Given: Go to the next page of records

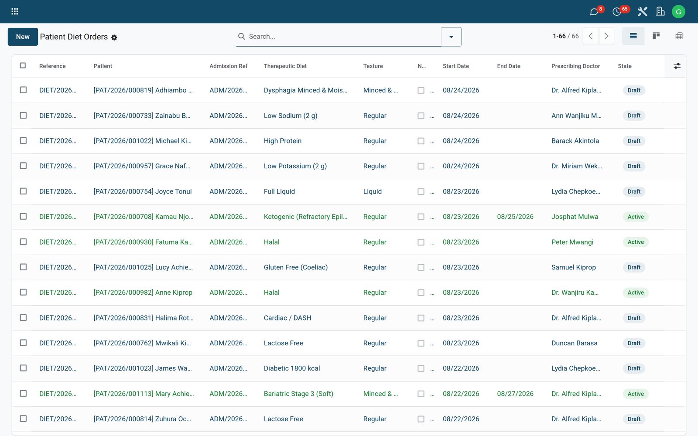Looking at the screenshot, I should pos(606,36).
